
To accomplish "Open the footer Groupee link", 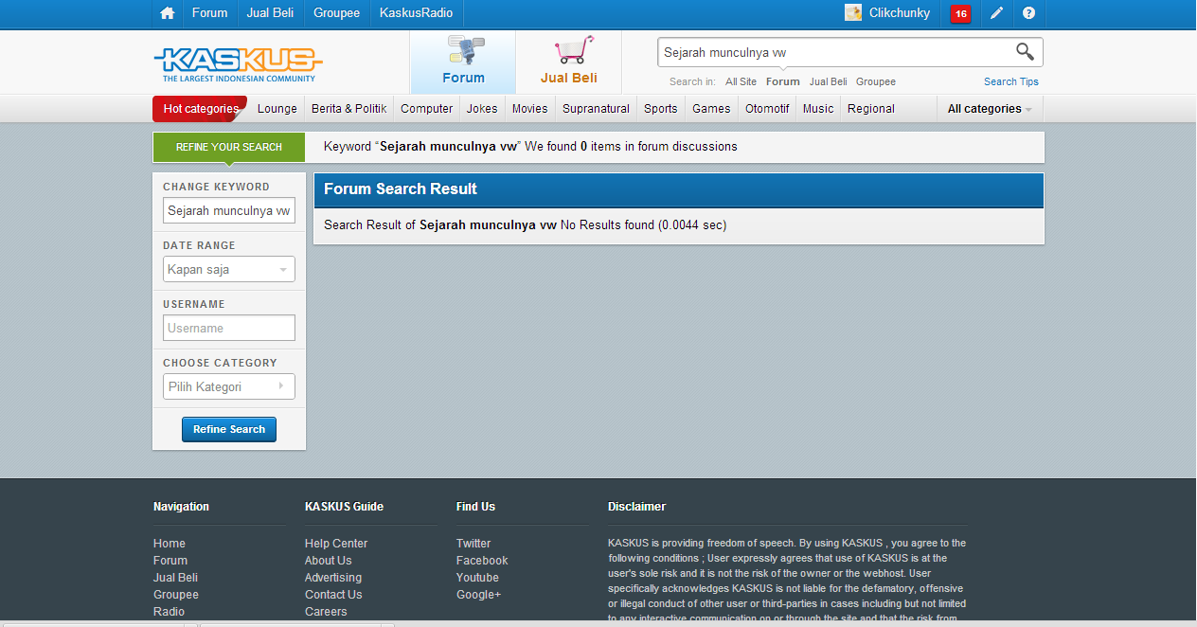I will click(176, 595).
